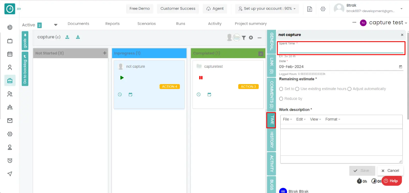Click the download icon next to capture (c)
The height and width of the screenshot is (193, 409).
[x=78, y=37]
